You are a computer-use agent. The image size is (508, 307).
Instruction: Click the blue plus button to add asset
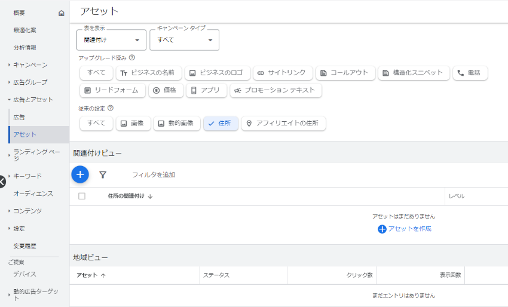(80, 174)
